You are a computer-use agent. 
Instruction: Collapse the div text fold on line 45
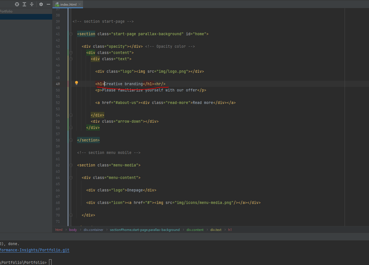point(71,59)
